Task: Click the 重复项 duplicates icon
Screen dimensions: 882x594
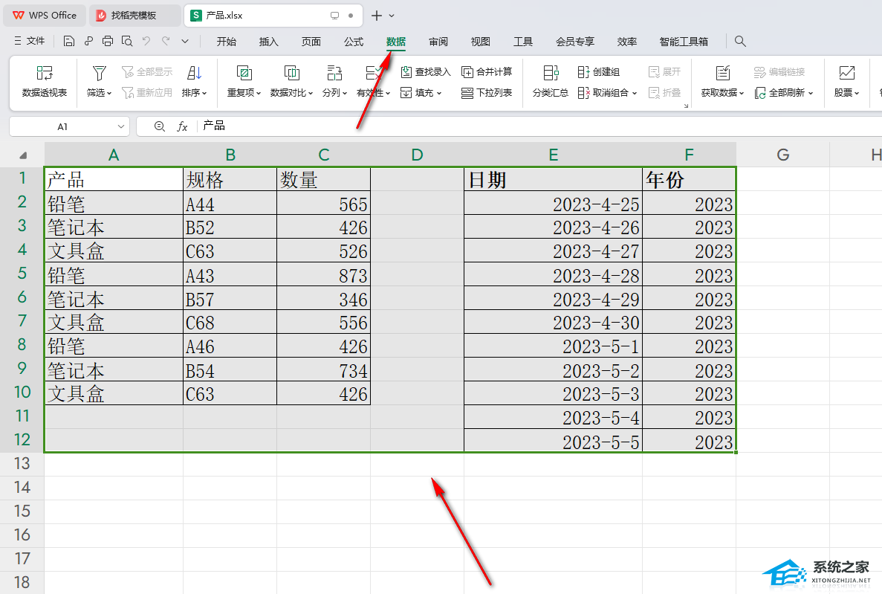Action: click(244, 73)
